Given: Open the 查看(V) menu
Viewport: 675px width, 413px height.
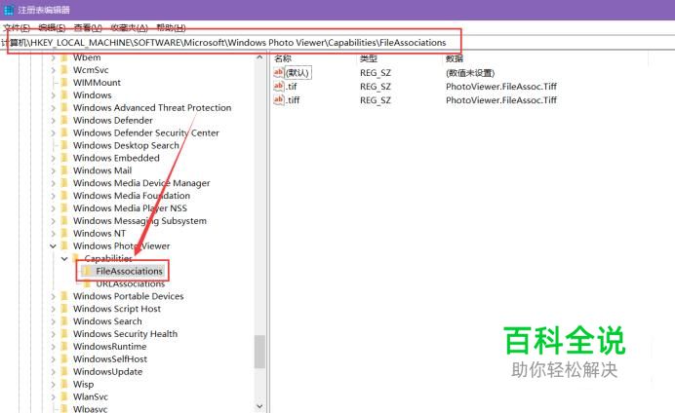Looking at the screenshot, I should 88,28.
